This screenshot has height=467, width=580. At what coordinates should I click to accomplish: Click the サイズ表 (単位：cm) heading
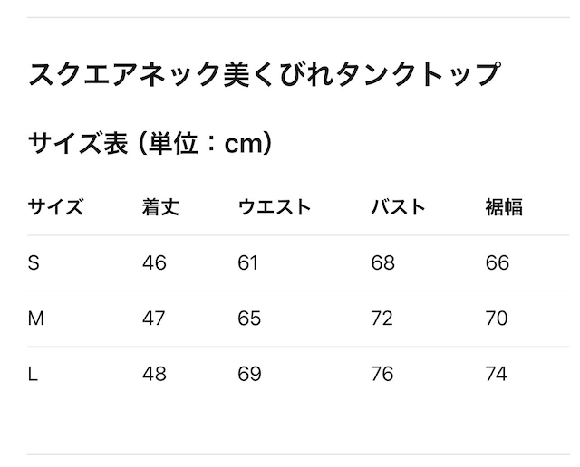[x=150, y=143]
